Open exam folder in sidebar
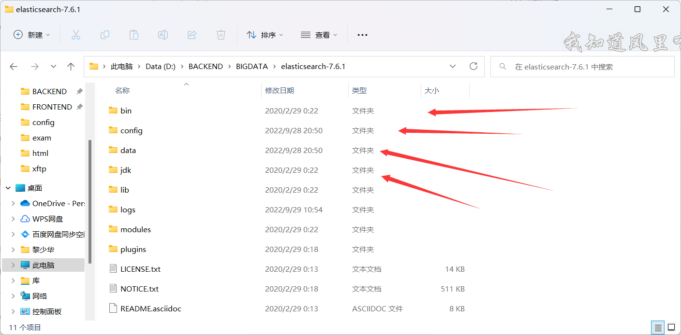 [42, 138]
